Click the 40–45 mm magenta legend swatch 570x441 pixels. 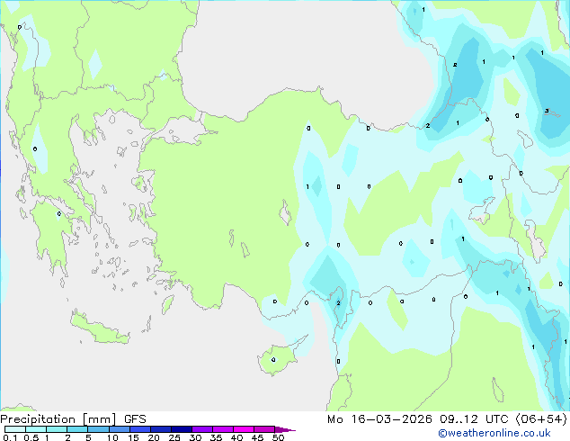(x=244, y=429)
